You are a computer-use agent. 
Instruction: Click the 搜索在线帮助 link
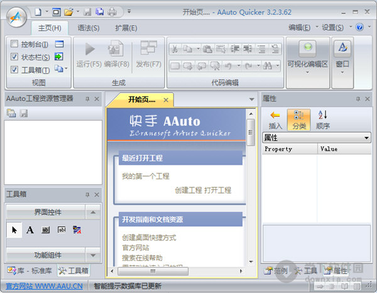pyautogui.click(x=142, y=258)
